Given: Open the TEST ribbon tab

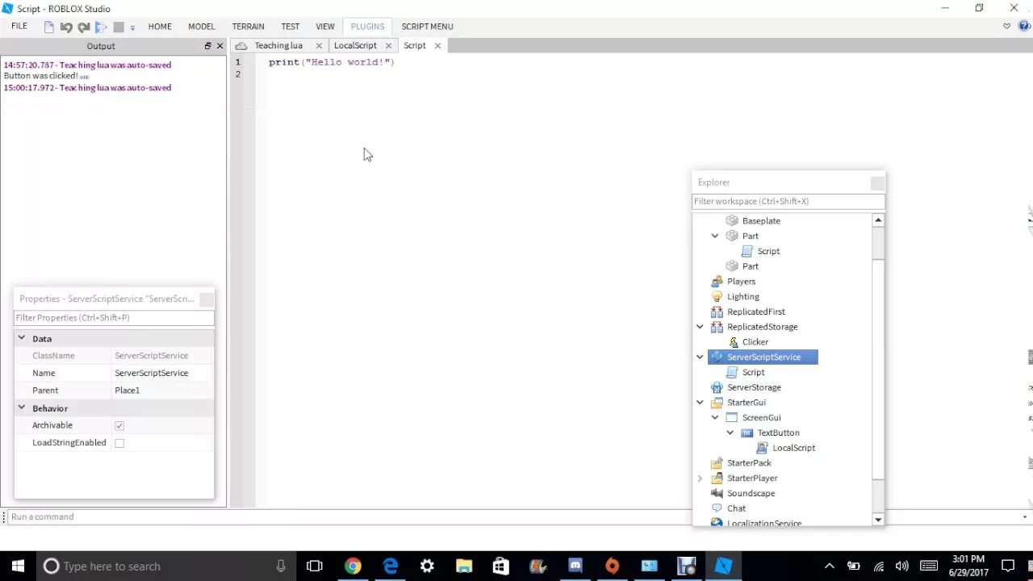Looking at the screenshot, I should 291,27.
